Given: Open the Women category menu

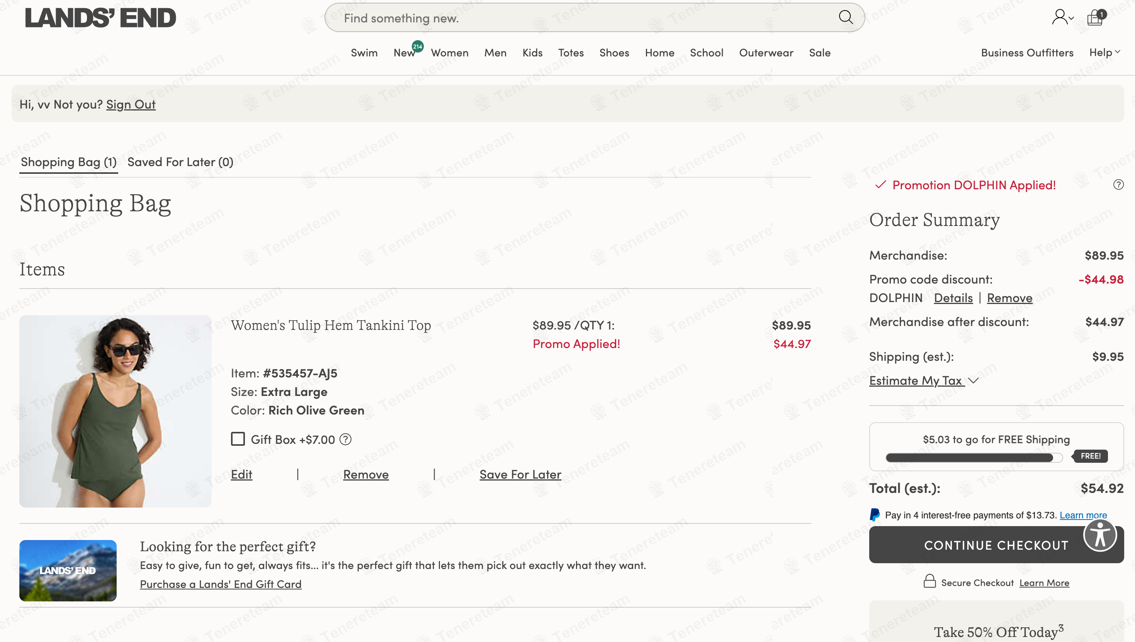Looking at the screenshot, I should point(450,53).
